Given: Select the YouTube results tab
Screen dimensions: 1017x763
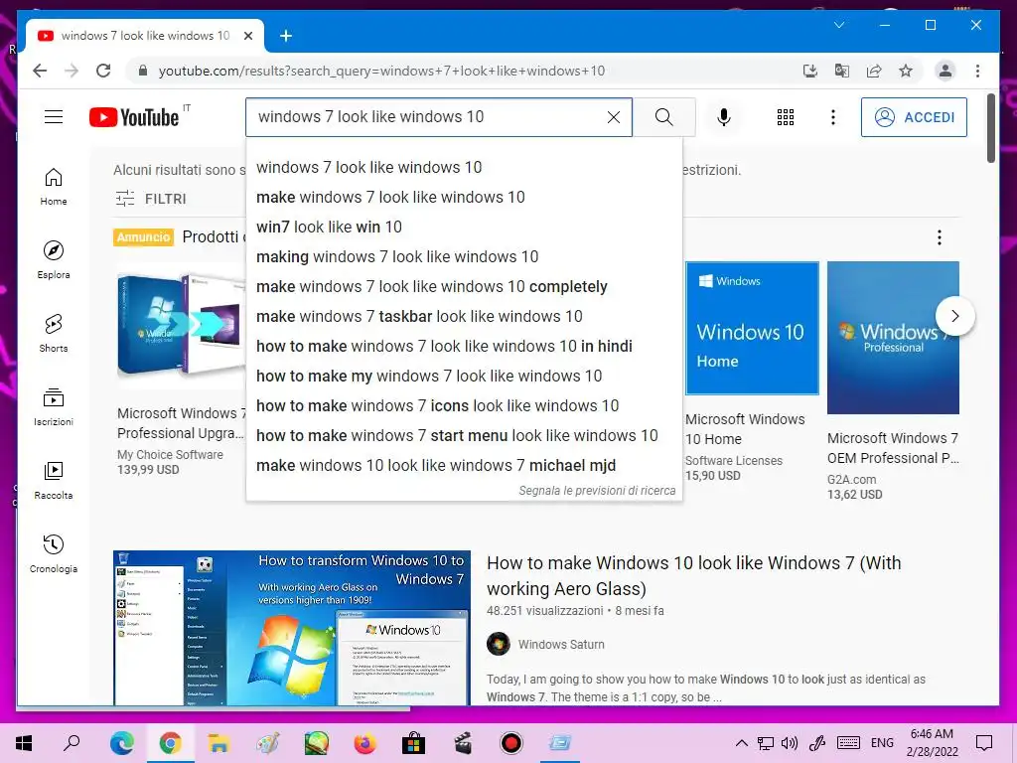Looking at the screenshot, I should [x=145, y=36].
